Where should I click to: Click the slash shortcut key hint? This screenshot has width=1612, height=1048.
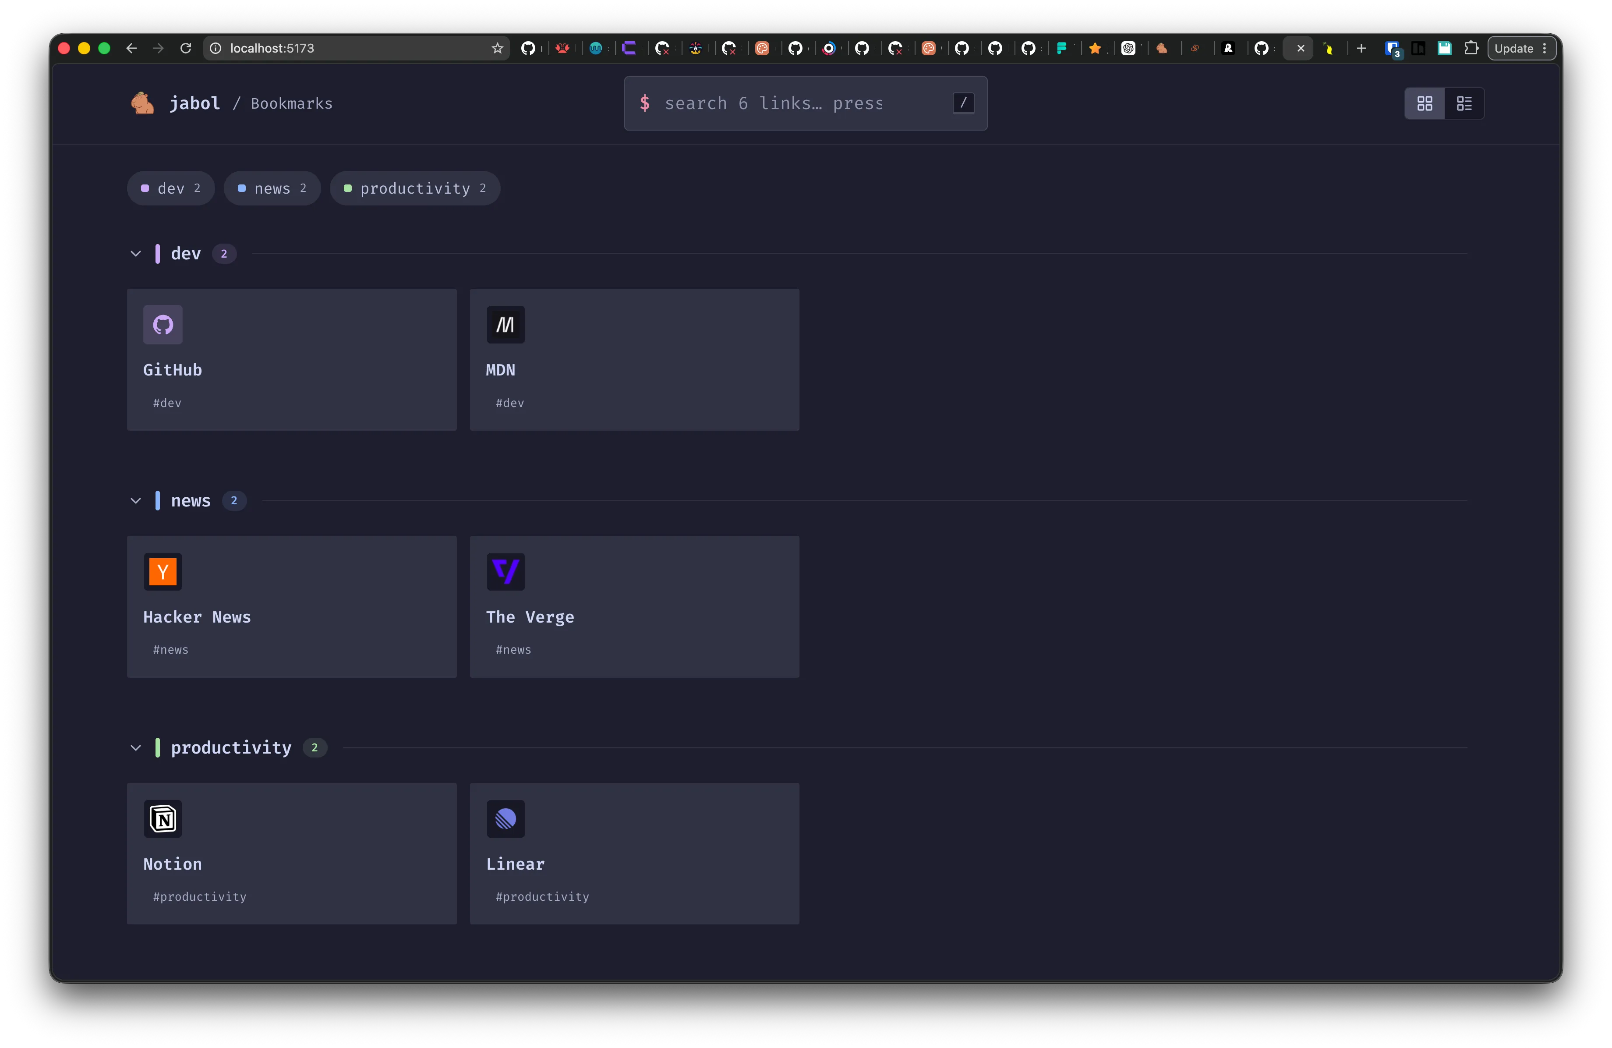pyautogui.click(x=963, y=103)
